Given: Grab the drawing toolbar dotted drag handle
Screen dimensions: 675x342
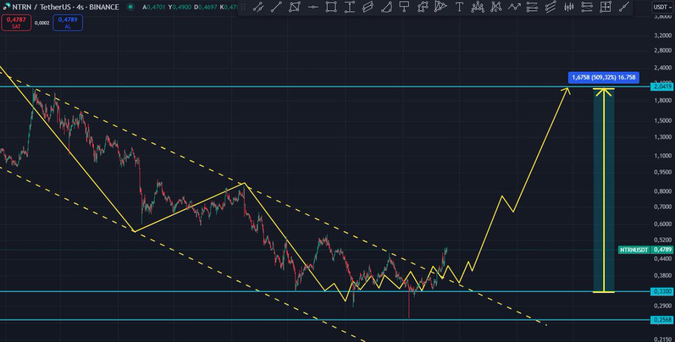Looking at the screenshot, I should coord(244,7).
